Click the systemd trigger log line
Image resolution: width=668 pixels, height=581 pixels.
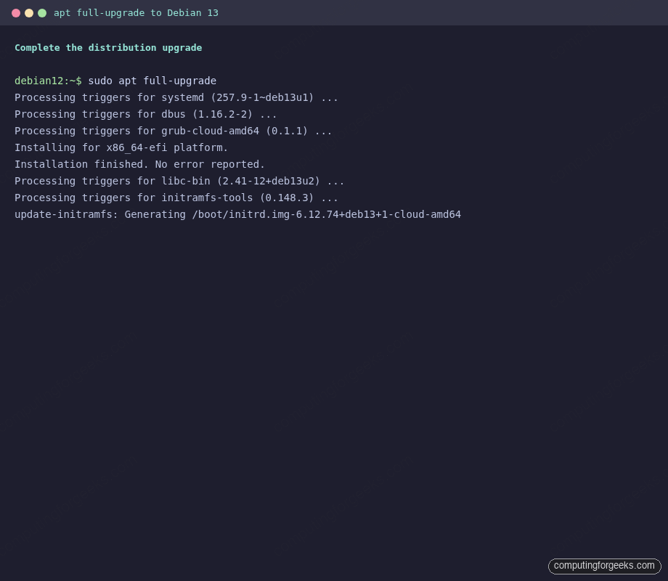coord(174,97)
